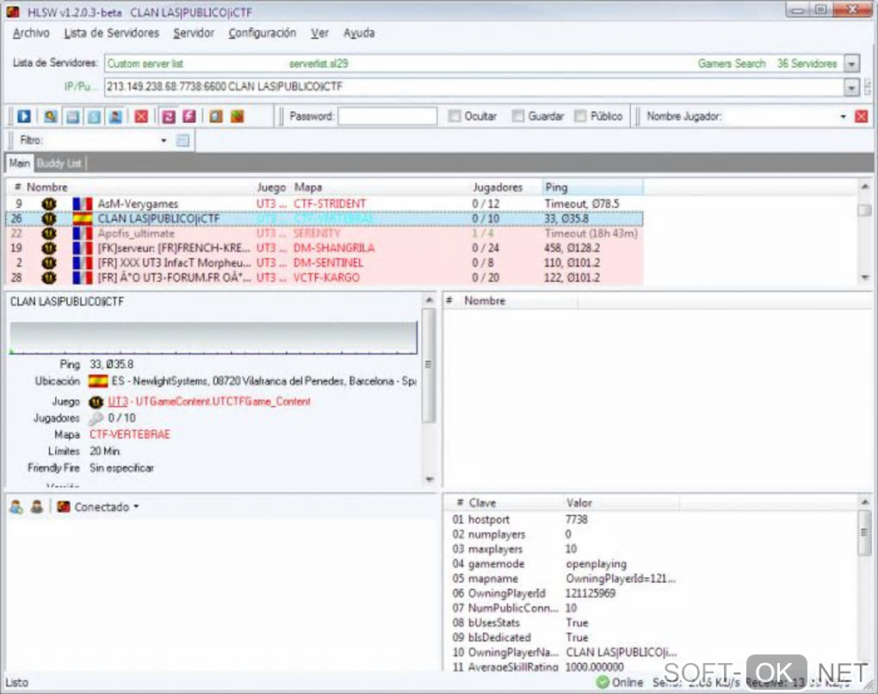
Task: Select the Main tab
Action: pyautogui.click(x=20, y=163)
